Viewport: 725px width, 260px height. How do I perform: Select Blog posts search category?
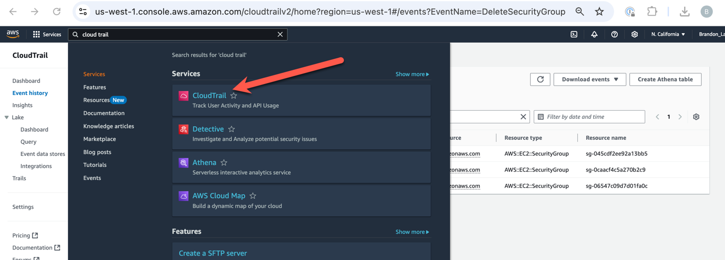[97, 152]
